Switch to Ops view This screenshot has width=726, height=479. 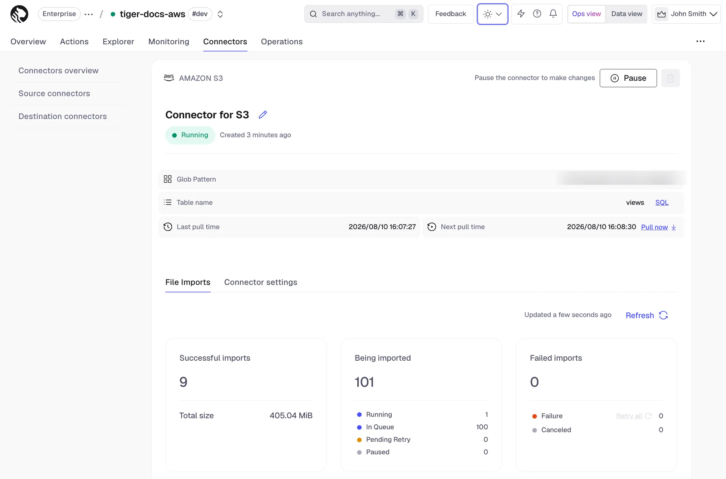[587, 14]
